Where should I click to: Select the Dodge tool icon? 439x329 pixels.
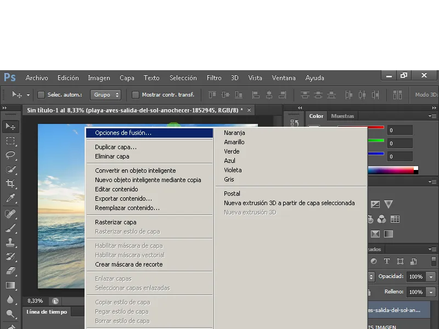(10, 314)
